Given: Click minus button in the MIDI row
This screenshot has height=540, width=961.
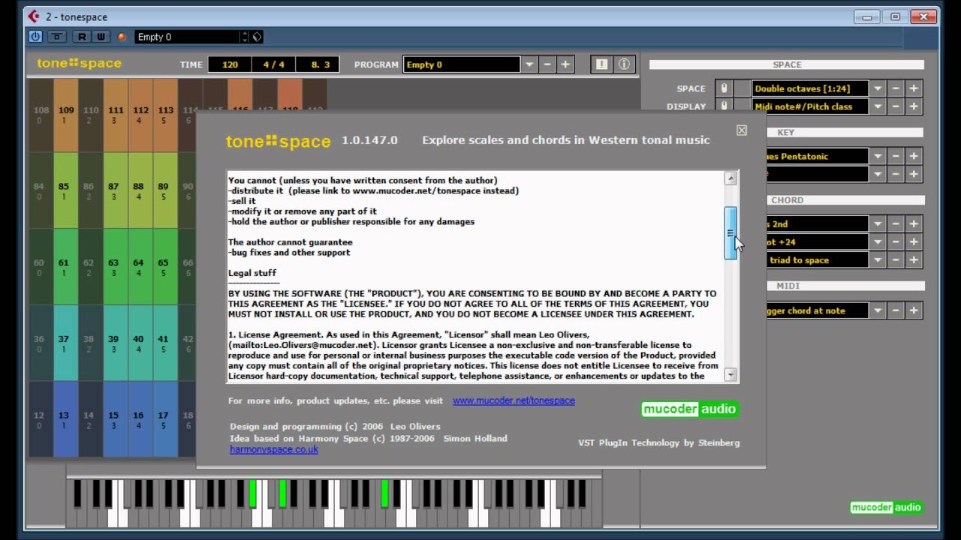Looking at the screenshot, I should pyautogui.click(x=896, y=310).
